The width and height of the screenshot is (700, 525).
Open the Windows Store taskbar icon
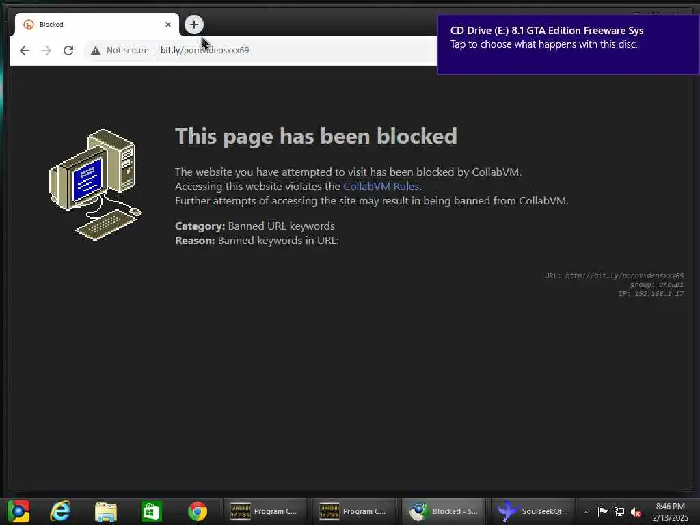click(151, 511)
